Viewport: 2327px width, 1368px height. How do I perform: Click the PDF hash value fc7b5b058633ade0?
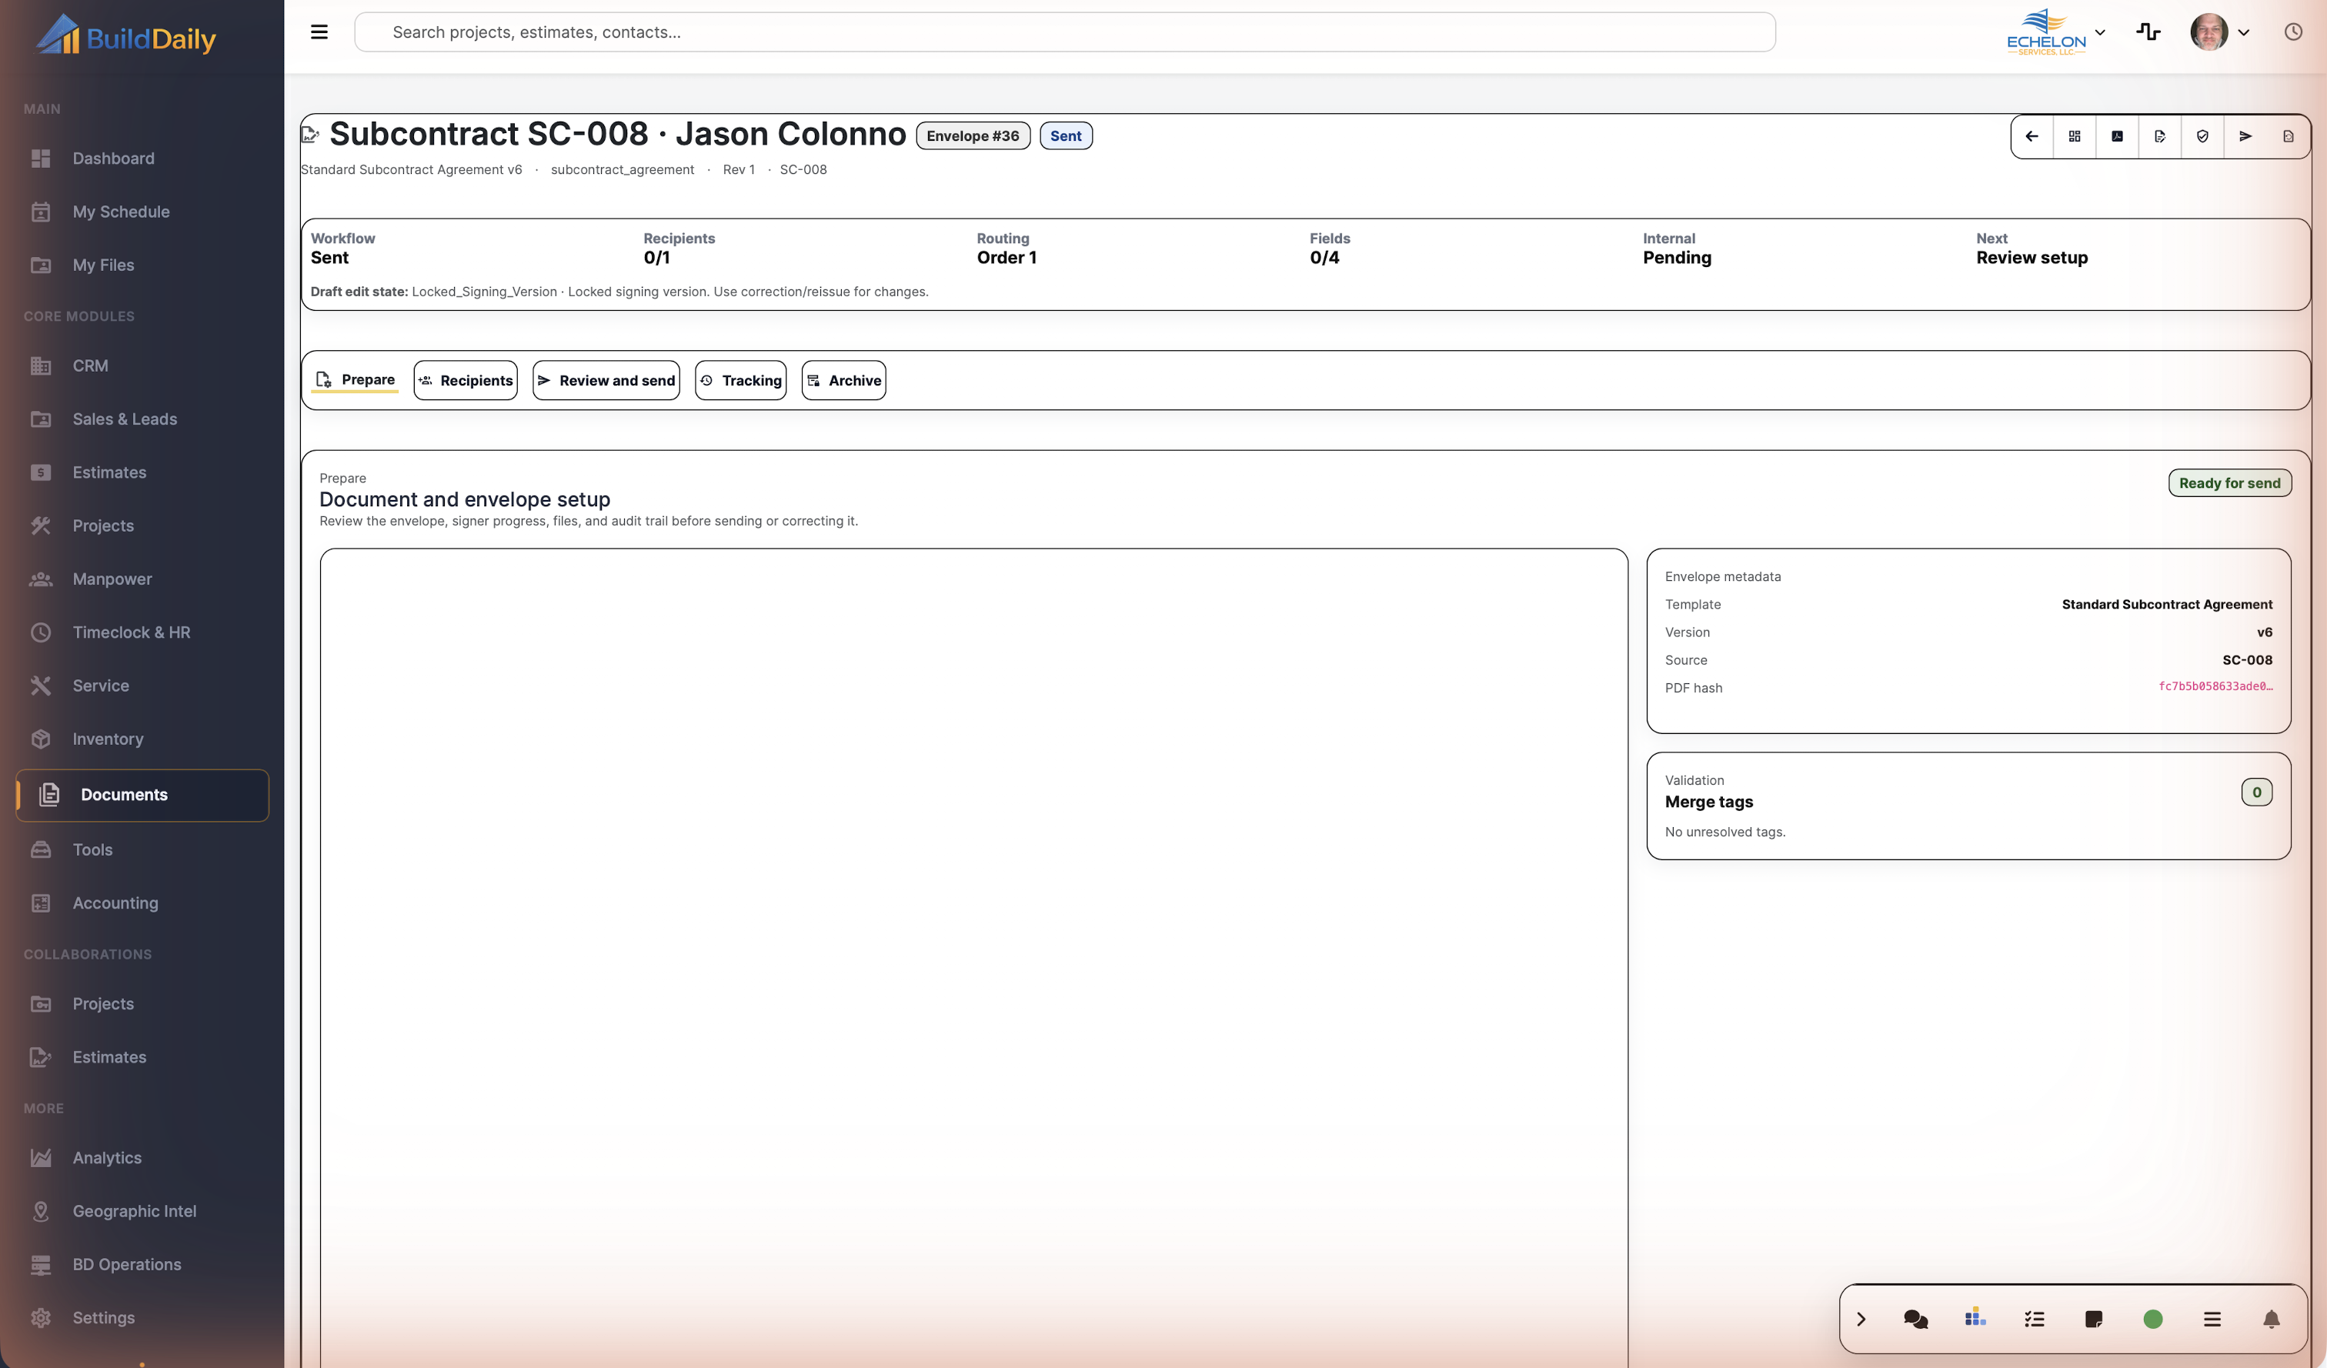coord(2215,687)
